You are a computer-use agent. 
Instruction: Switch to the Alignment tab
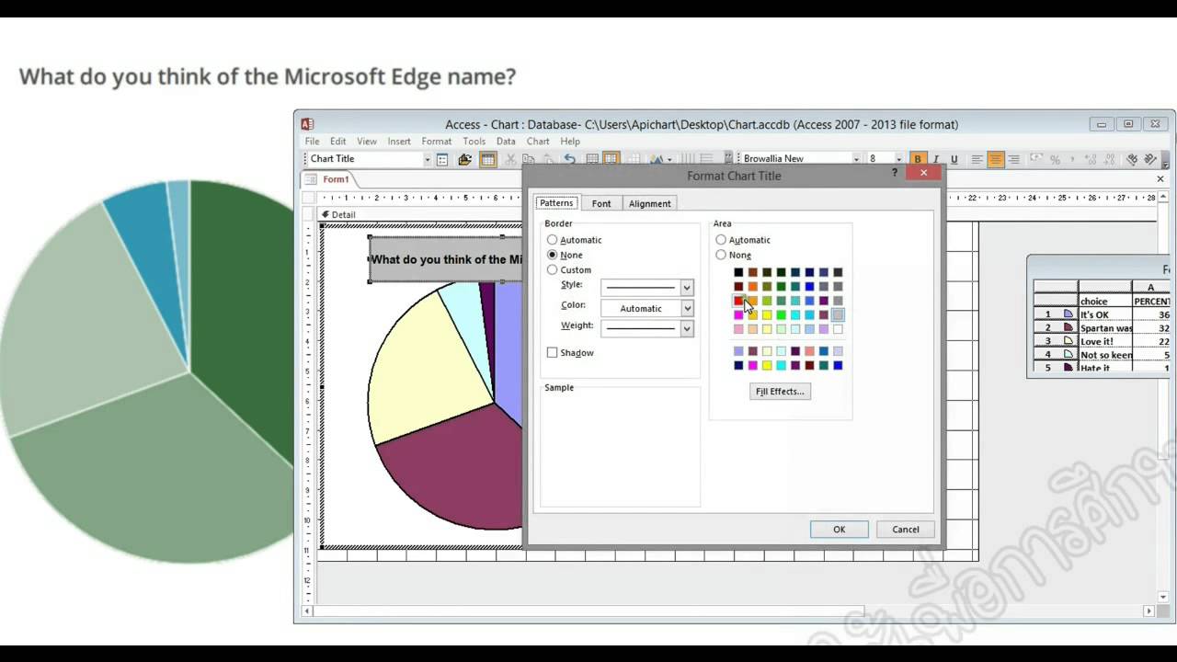(x=649, y=203)
